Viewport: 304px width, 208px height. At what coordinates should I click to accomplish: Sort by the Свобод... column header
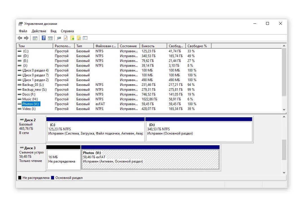(x=176, y=46)
